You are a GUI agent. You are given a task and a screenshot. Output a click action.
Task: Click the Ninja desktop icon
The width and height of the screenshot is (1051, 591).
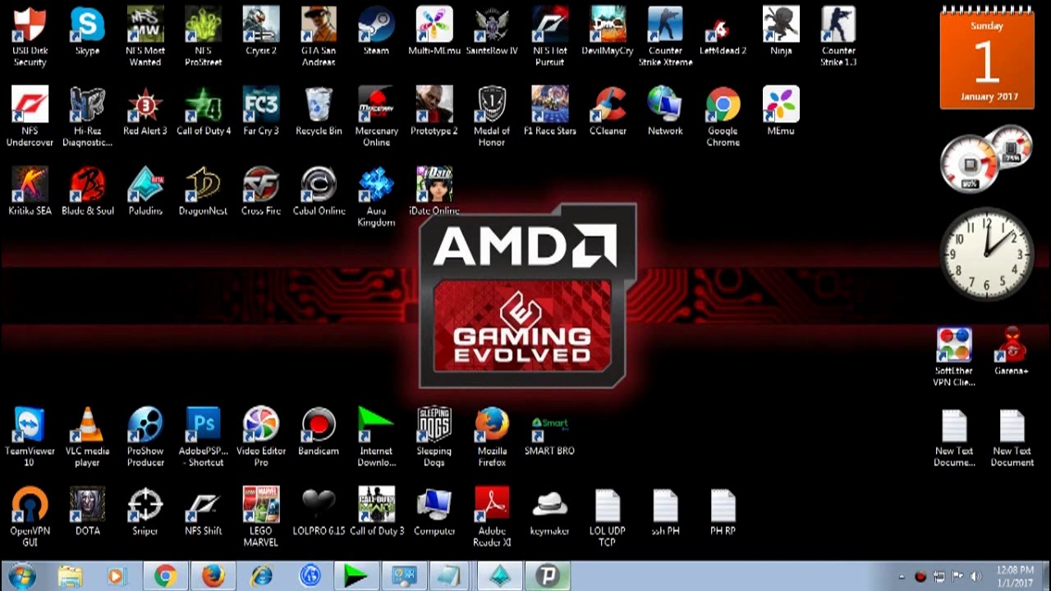tap(781, 31)
